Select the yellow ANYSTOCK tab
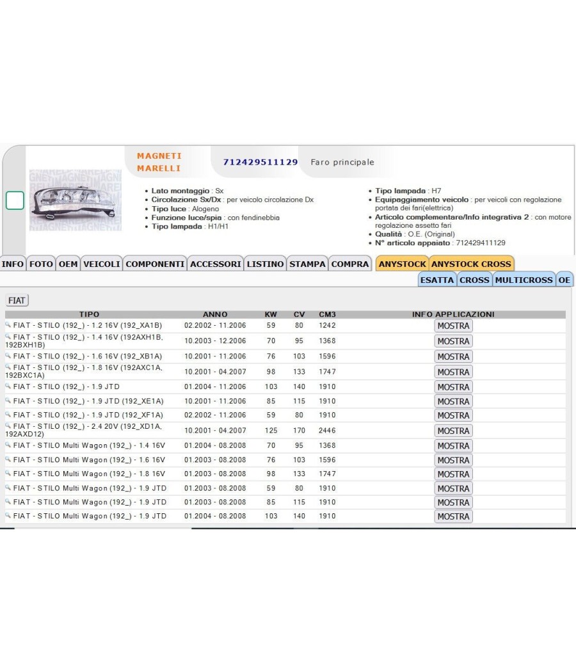 pyautogui.click(x=402, y=264)
